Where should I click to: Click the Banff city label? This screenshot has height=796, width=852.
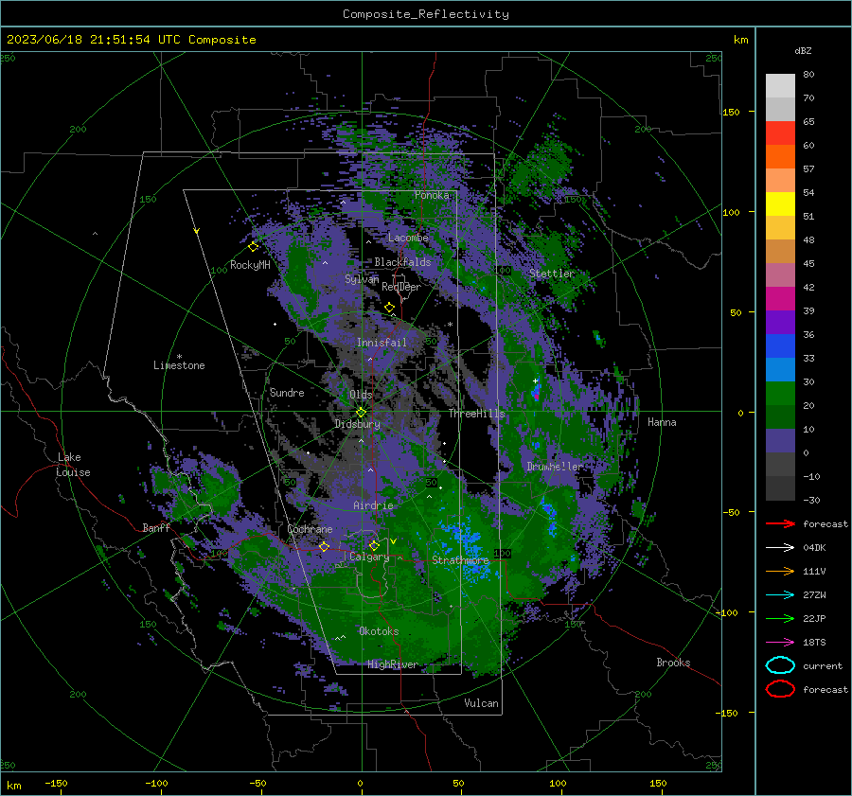click(x=156, y=528)
